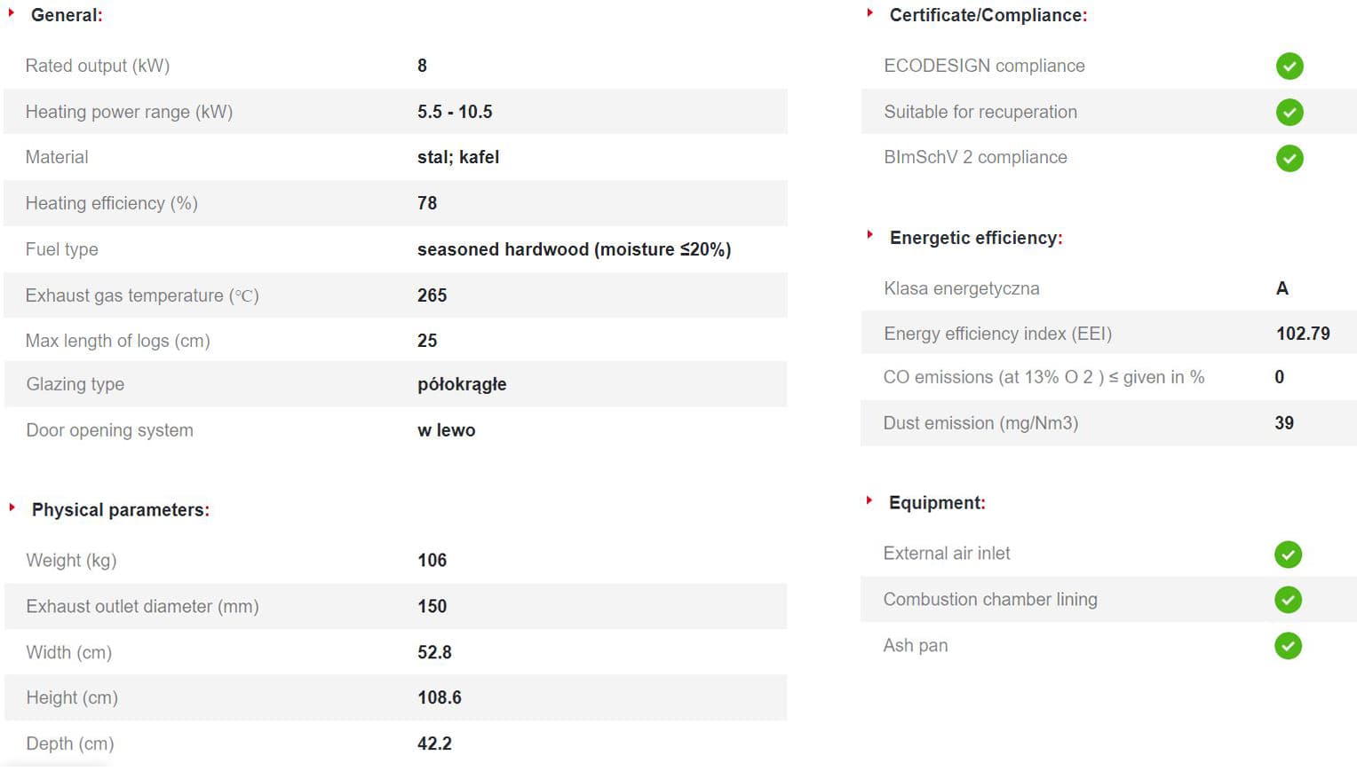Select the seasoned hardwood fuel type value
1357x779 pixels.
click(574, 249)
